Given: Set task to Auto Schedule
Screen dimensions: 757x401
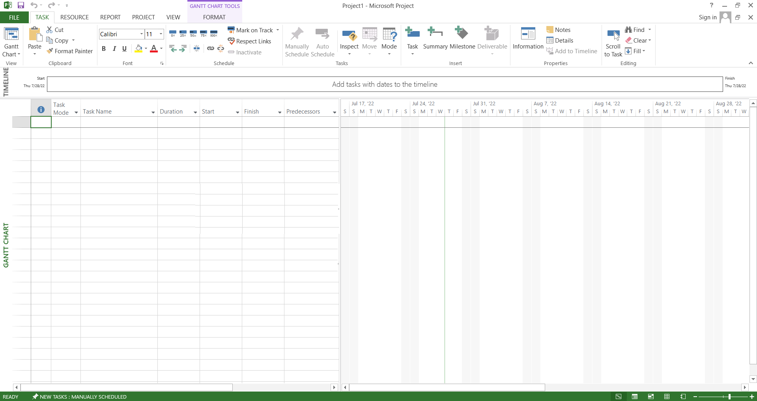Looking at the screenshot, I should coord(322,42).
